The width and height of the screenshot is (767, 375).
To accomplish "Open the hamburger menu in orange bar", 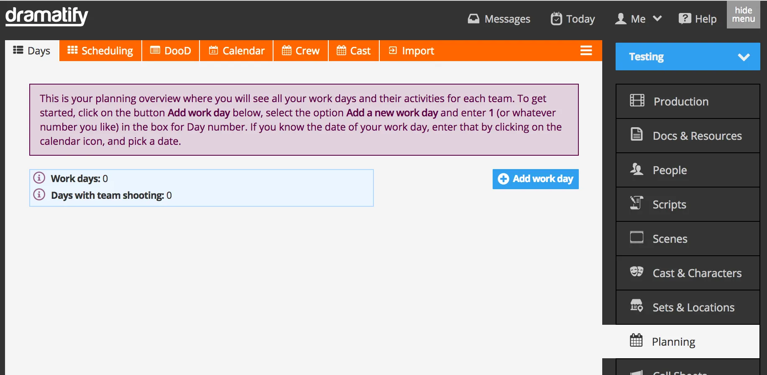I will coord(586,51).
